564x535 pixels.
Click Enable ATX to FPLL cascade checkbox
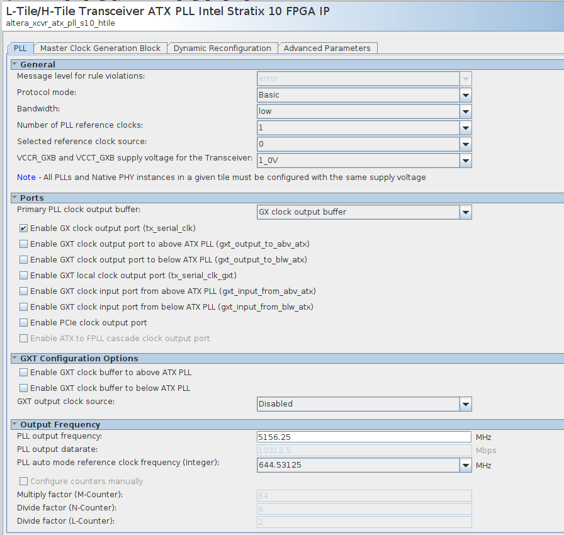pyautogui.click(x=23, y=339)
